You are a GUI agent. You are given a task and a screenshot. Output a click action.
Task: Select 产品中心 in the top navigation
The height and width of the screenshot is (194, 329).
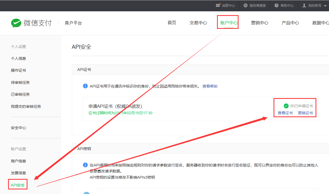tap(290, 23)
